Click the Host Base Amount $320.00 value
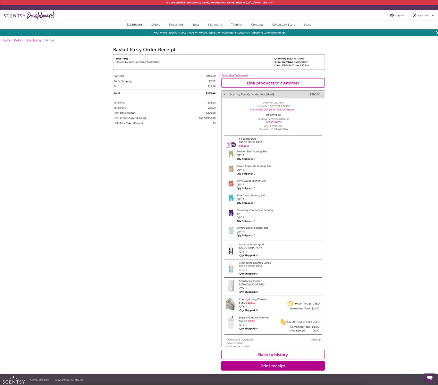The width and height of the screenshot is (438, 385). coord(211,113)
